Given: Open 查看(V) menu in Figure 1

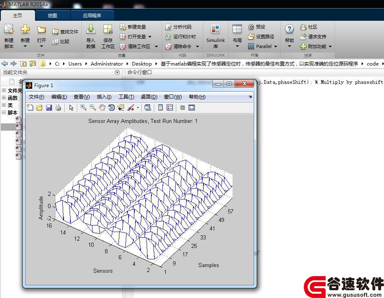Looking at the screenshot, I should click(81, 97).
